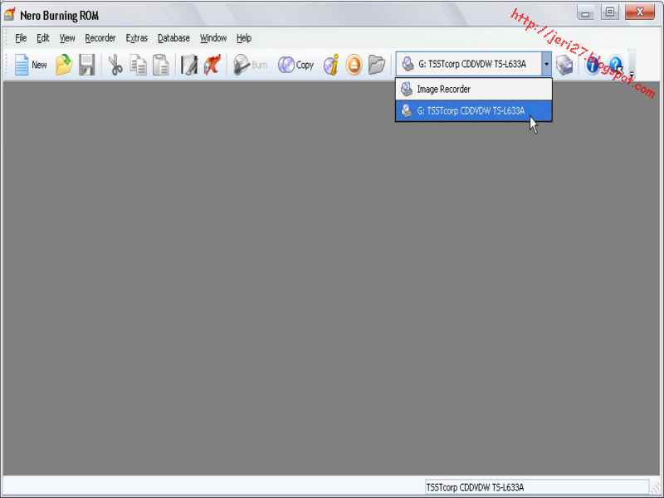
Task: Maximize the Nero Burning ROM window
Action: point(609,12)
